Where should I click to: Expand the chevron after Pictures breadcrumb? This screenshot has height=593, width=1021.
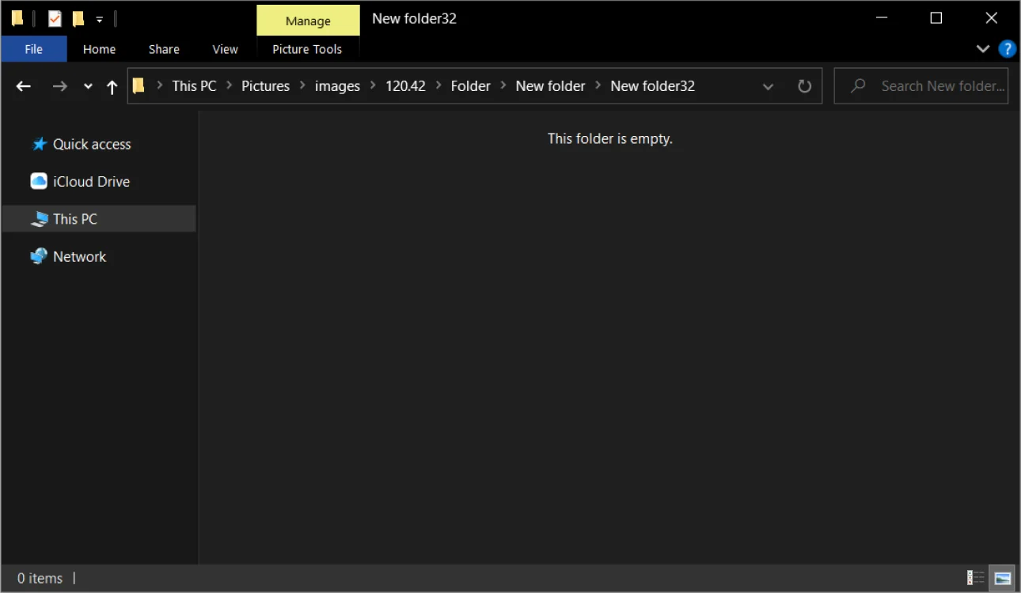pyautogui.click(x=302, y=86)
